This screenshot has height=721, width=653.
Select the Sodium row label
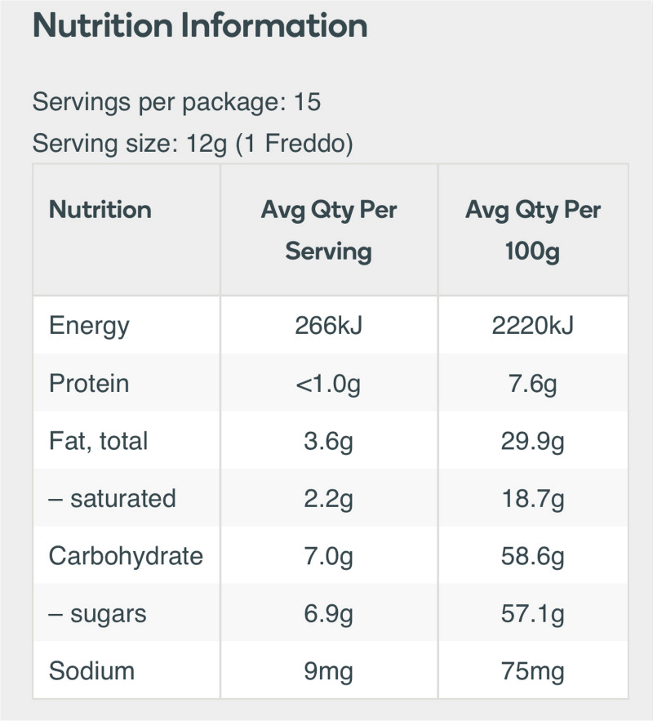click(x=91, y=671)
